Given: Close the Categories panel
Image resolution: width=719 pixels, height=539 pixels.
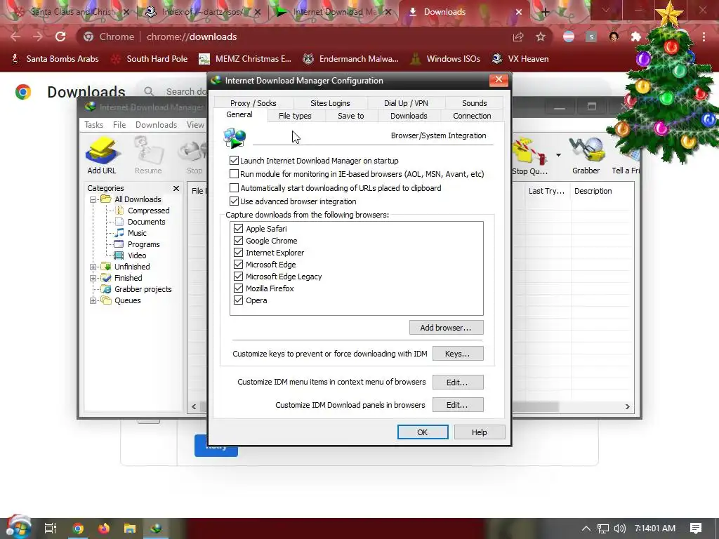Looking at the screenshot, I should tap(176, 188).
